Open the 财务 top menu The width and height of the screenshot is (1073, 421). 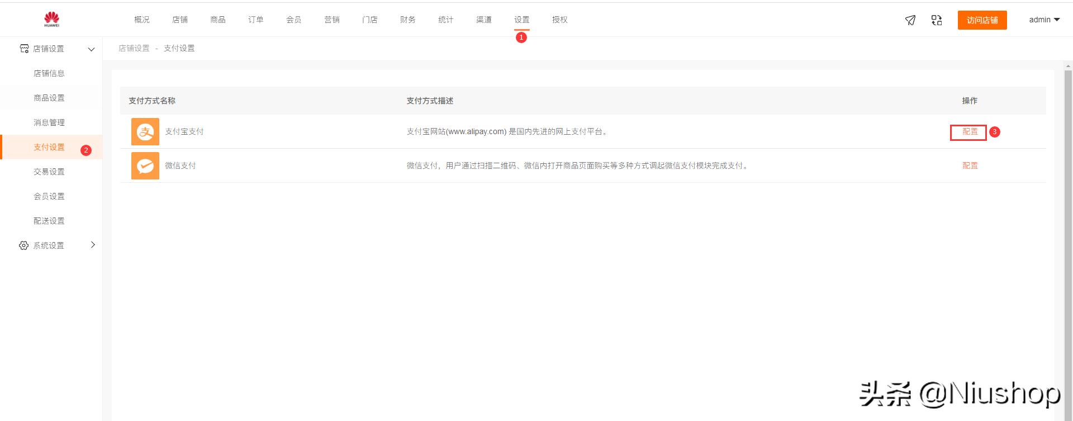[x=408, y=20]
